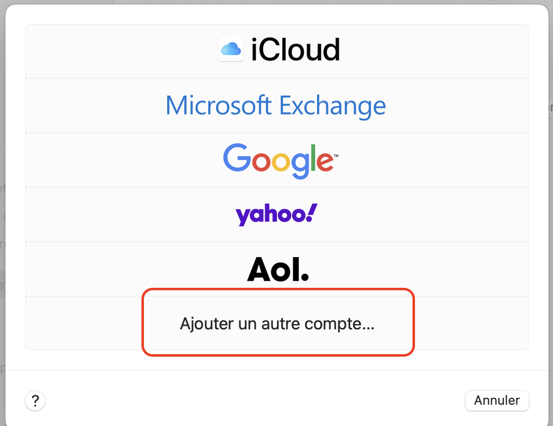553x426 pixels.
Task: Click the Annuler button
Action: click(497, 401)
